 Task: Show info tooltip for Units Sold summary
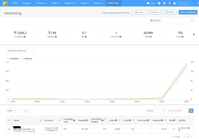[x=120, y=37]
